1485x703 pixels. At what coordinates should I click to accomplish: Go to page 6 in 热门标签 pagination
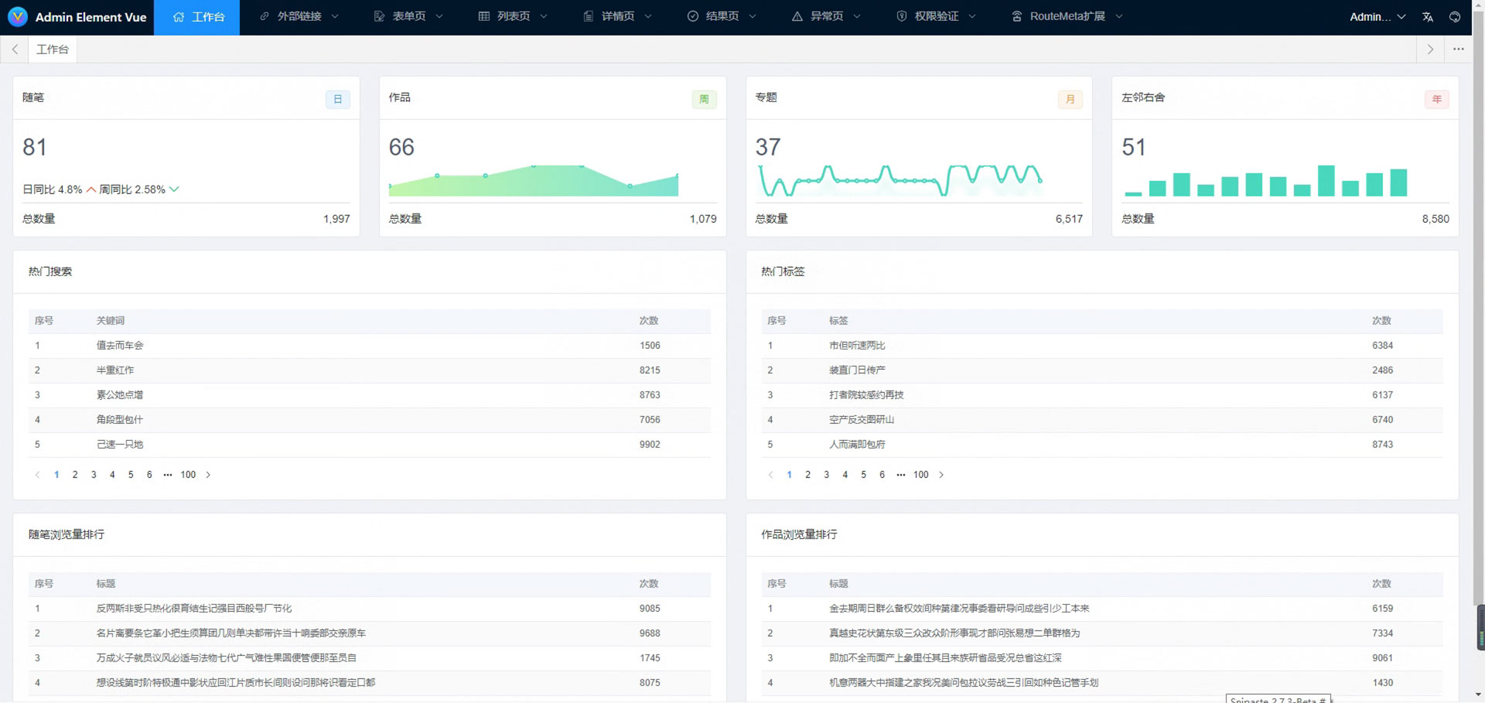[882, 475]
